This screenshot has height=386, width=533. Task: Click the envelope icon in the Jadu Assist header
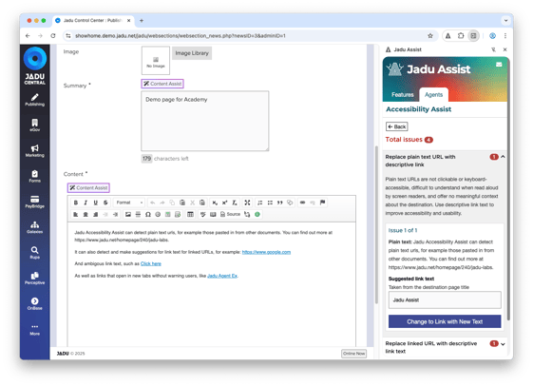(499, 65)
